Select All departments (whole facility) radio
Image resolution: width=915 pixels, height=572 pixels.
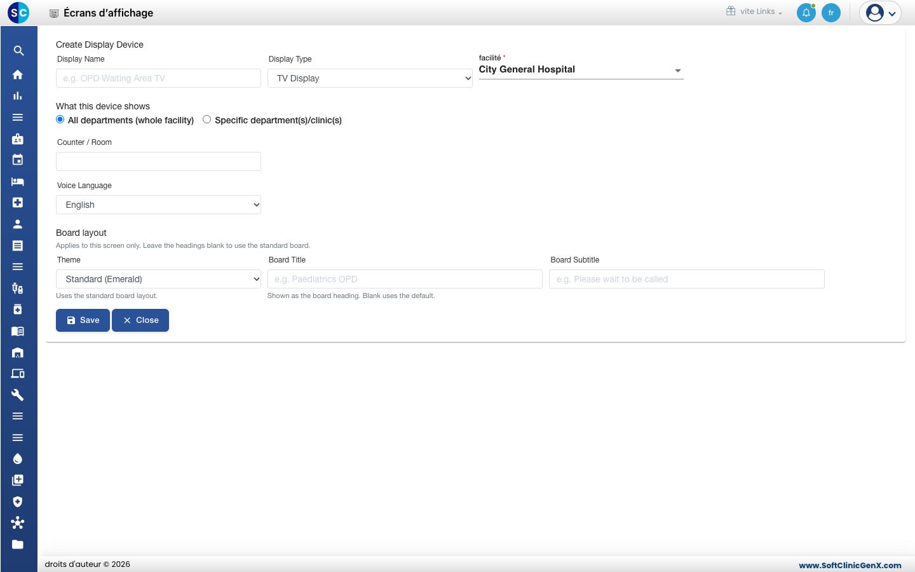60,119
